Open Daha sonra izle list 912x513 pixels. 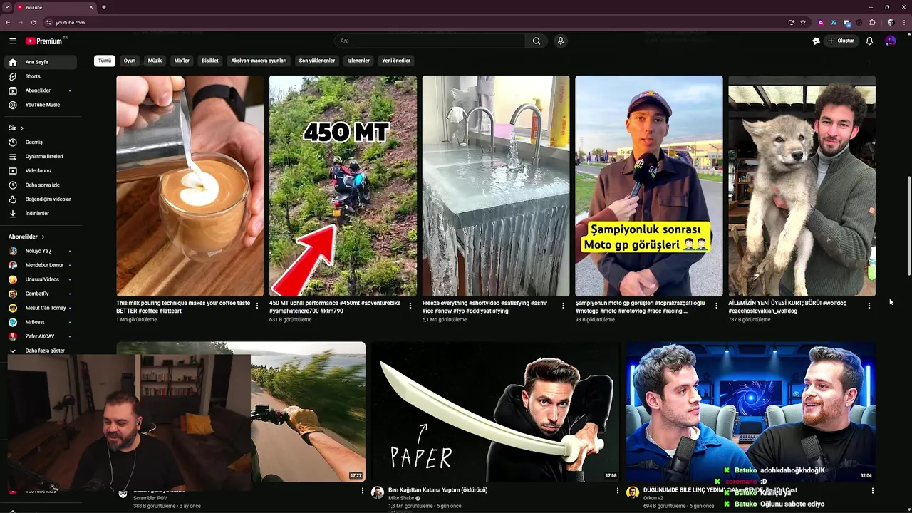click(x=41, y=185)
